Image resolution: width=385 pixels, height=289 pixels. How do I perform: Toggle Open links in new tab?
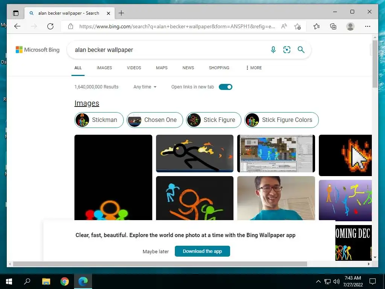(x=226, y=87)
